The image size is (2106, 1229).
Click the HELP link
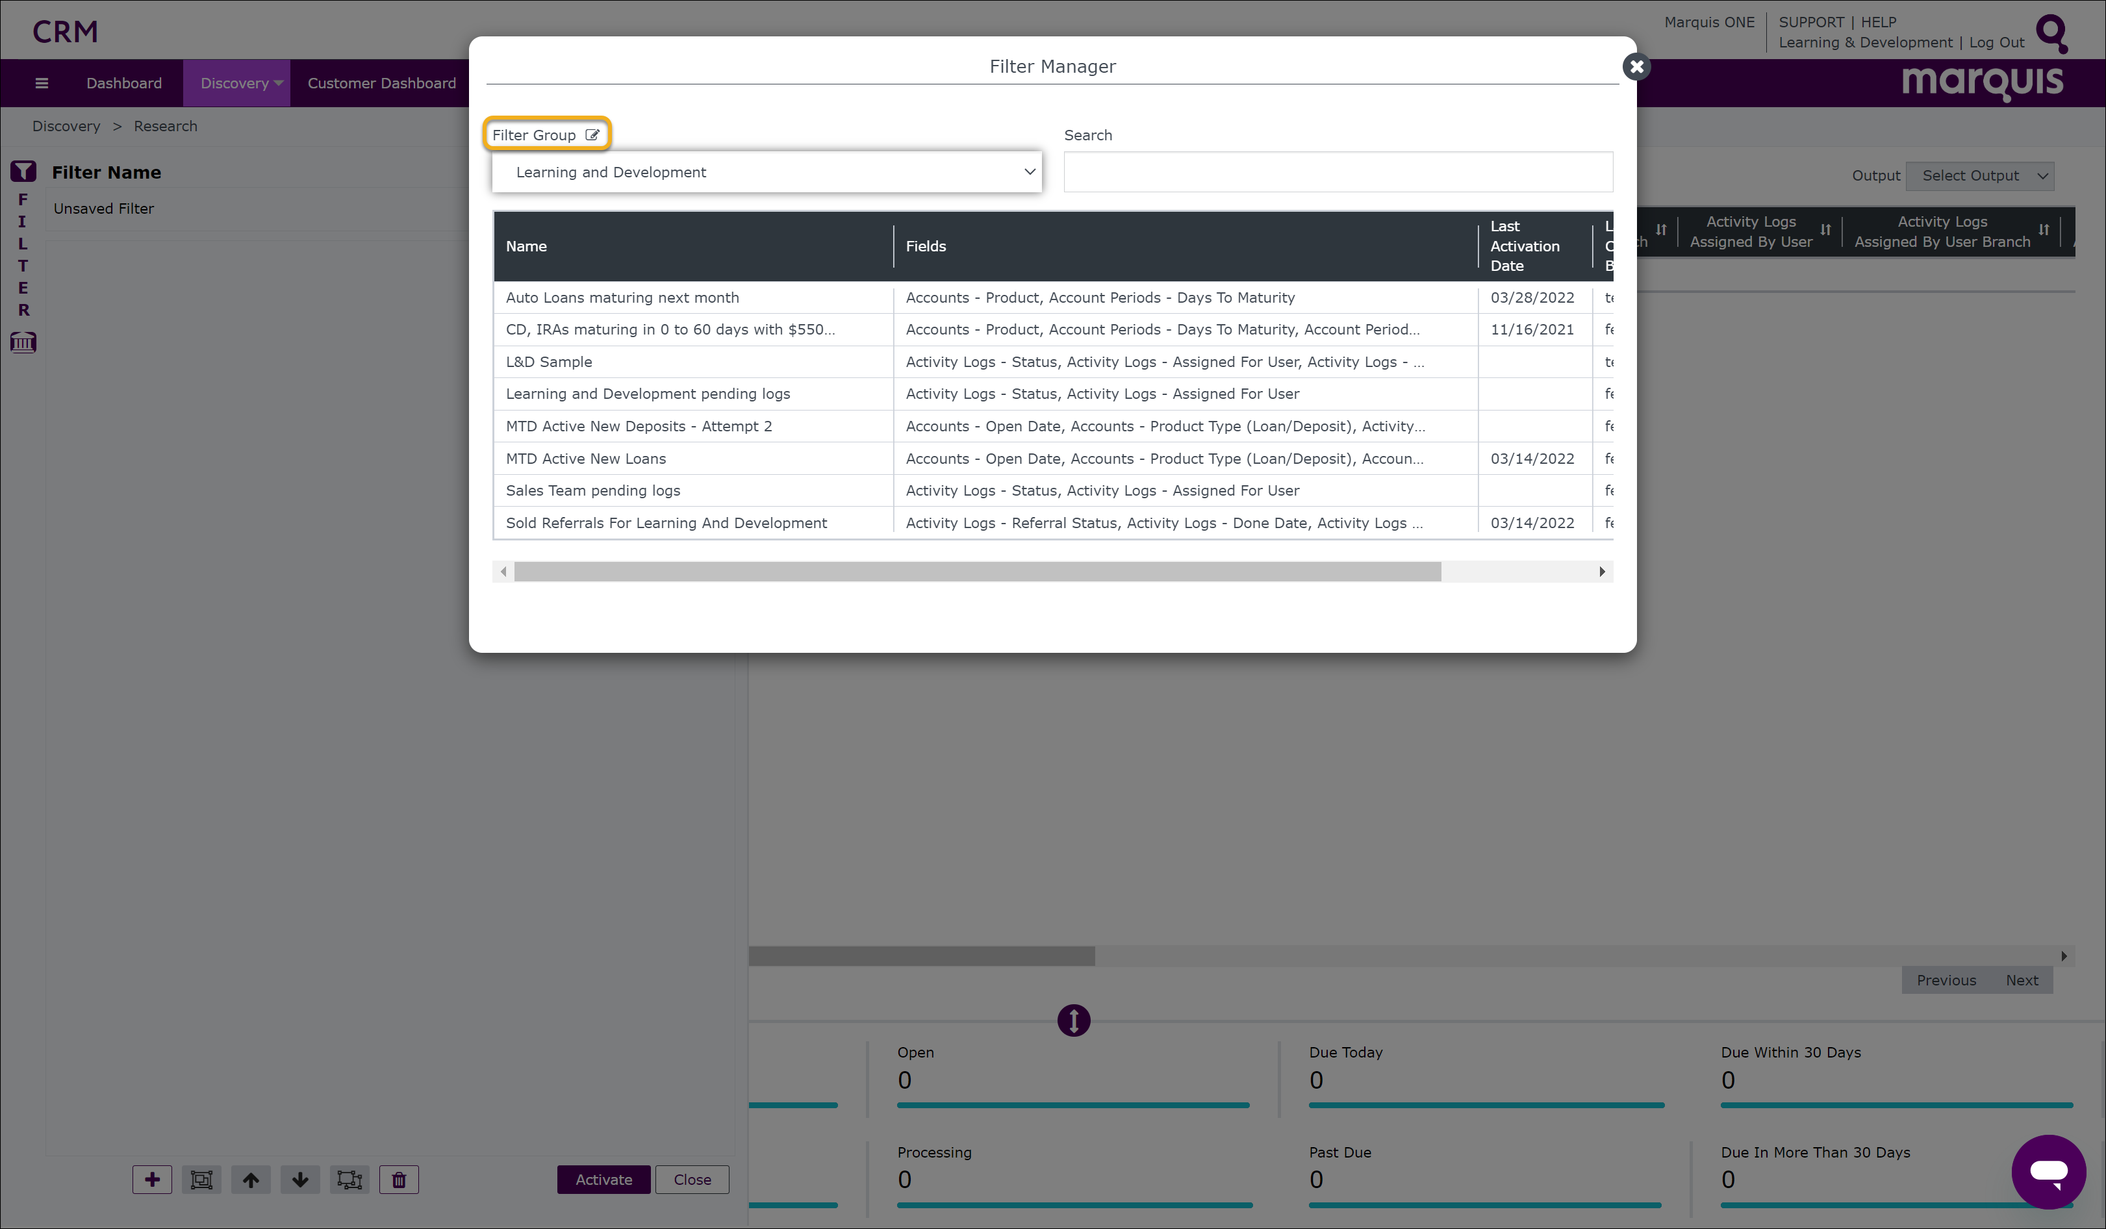1879,21
